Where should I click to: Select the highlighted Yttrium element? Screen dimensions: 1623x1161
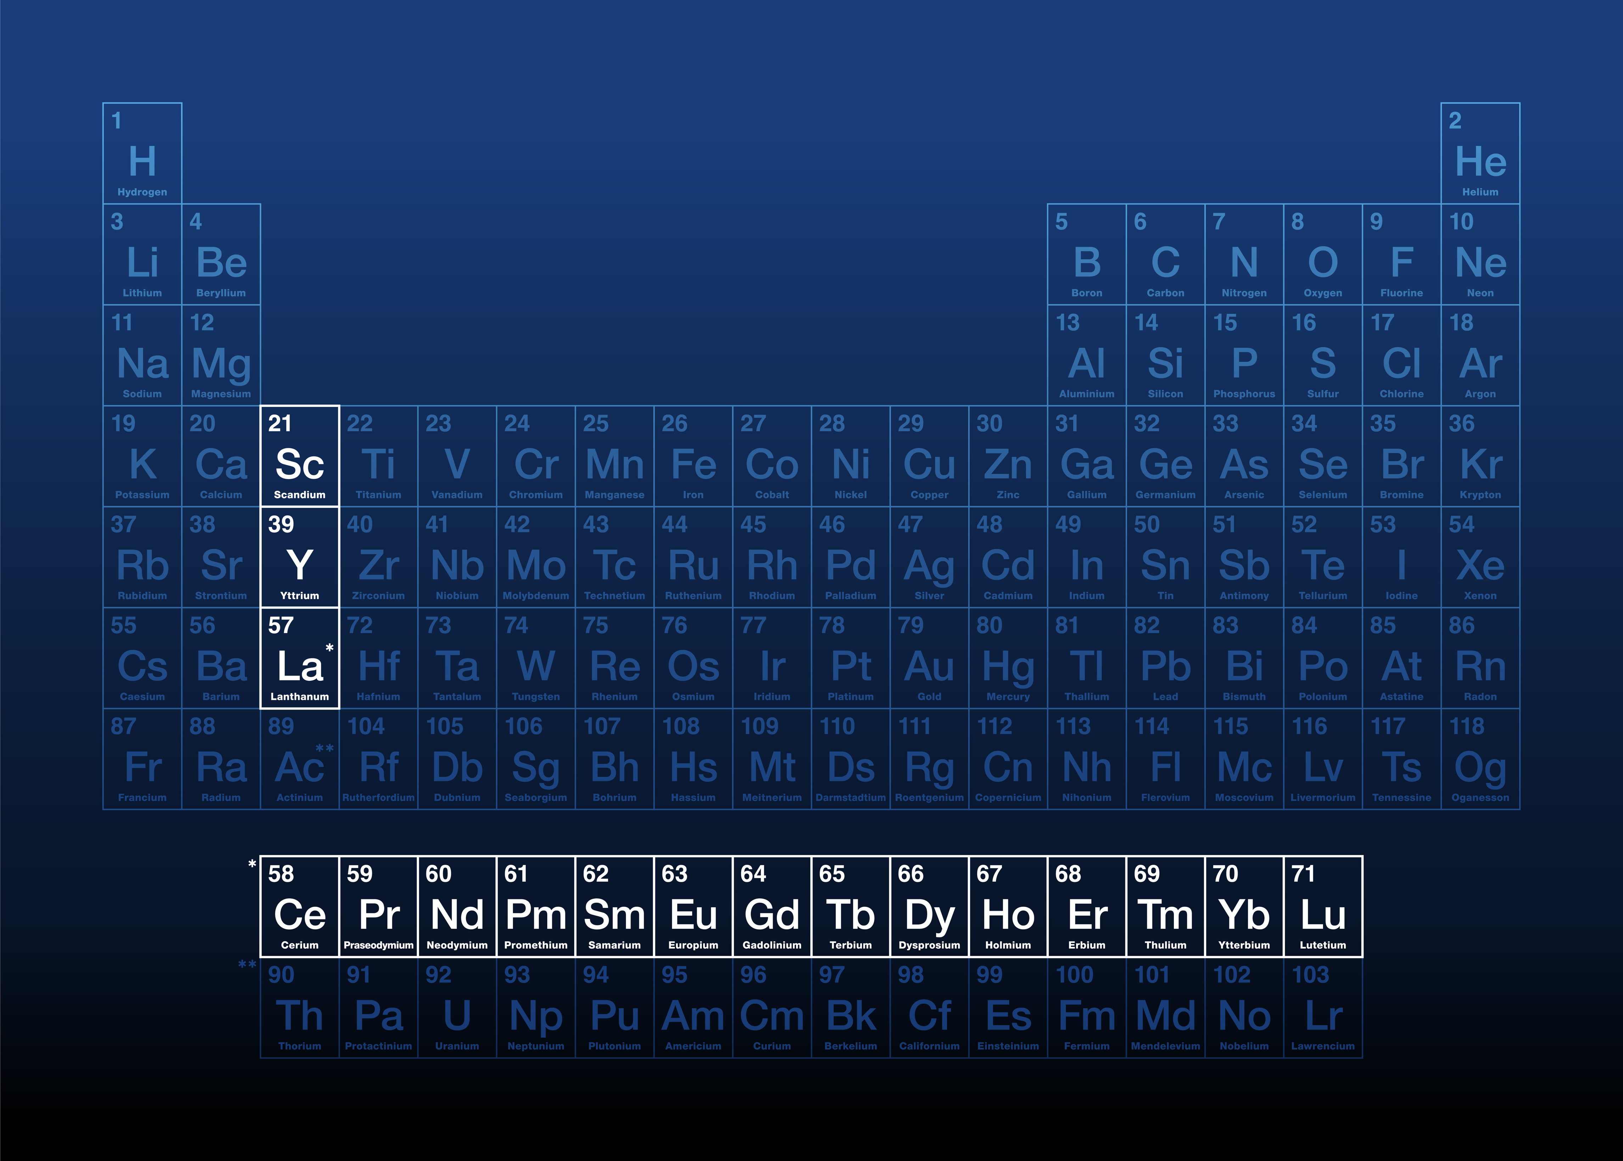(300, 557)
